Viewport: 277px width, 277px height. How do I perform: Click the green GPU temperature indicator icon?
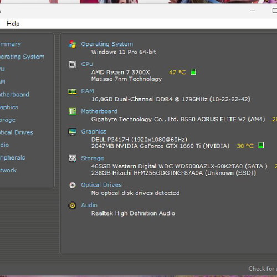[x=261, y=146]
